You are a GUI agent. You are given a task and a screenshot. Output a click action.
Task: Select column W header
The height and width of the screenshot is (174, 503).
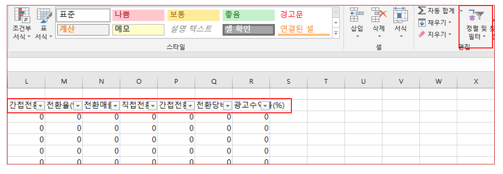click(x=438, y=82)
